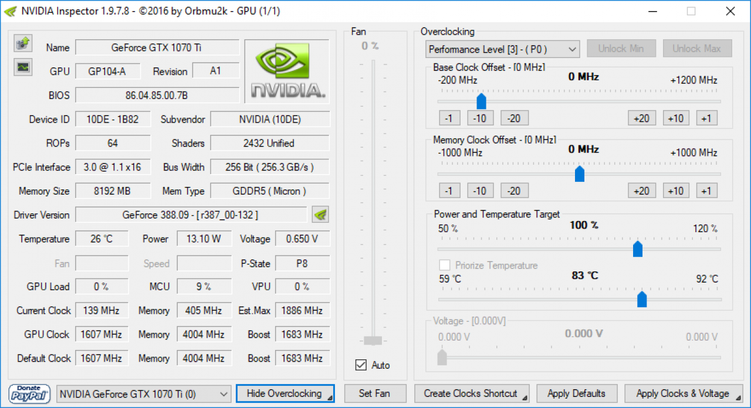Click Memory Clock Offset -1 button
751x408 pixels.
(x=449, y=191)
